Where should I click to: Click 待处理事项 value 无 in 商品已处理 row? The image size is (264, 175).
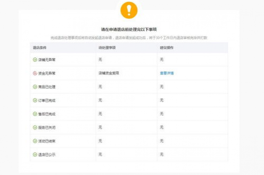pos(100,87)
